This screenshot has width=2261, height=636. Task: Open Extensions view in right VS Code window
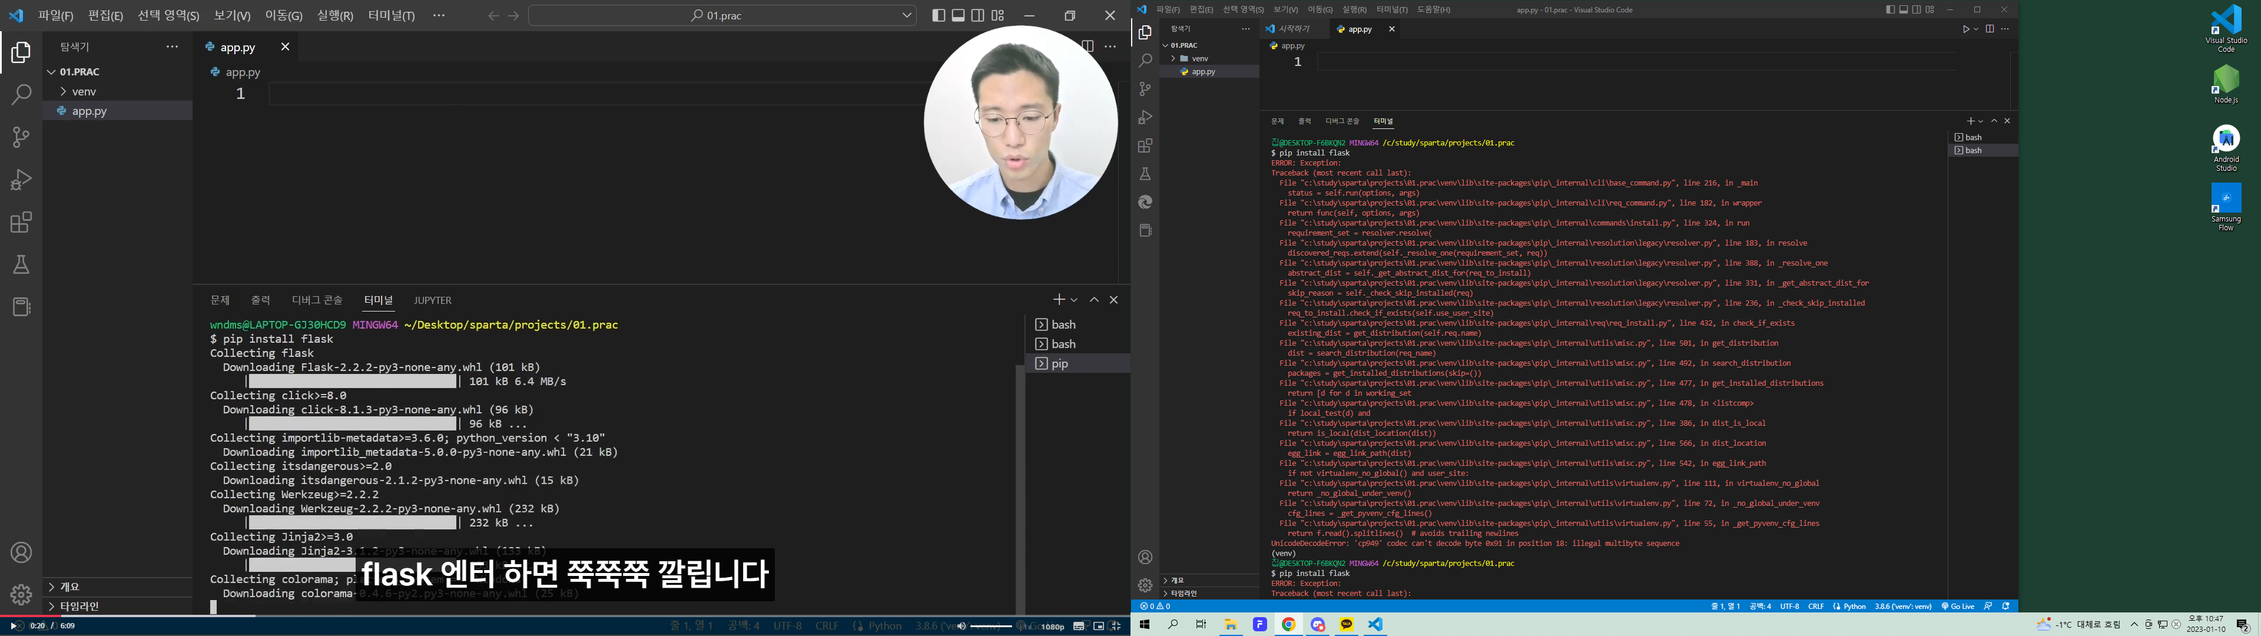point(1145,146)
